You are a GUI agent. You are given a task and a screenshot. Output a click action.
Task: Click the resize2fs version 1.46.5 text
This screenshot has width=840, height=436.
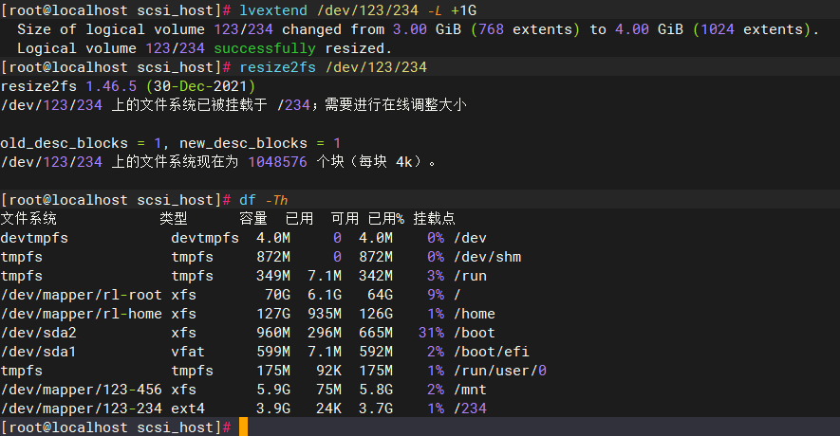coord(111,86)
